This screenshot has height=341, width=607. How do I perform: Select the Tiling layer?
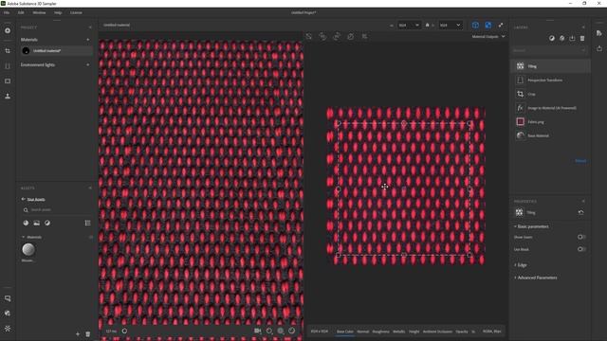(x=551, y=66)
